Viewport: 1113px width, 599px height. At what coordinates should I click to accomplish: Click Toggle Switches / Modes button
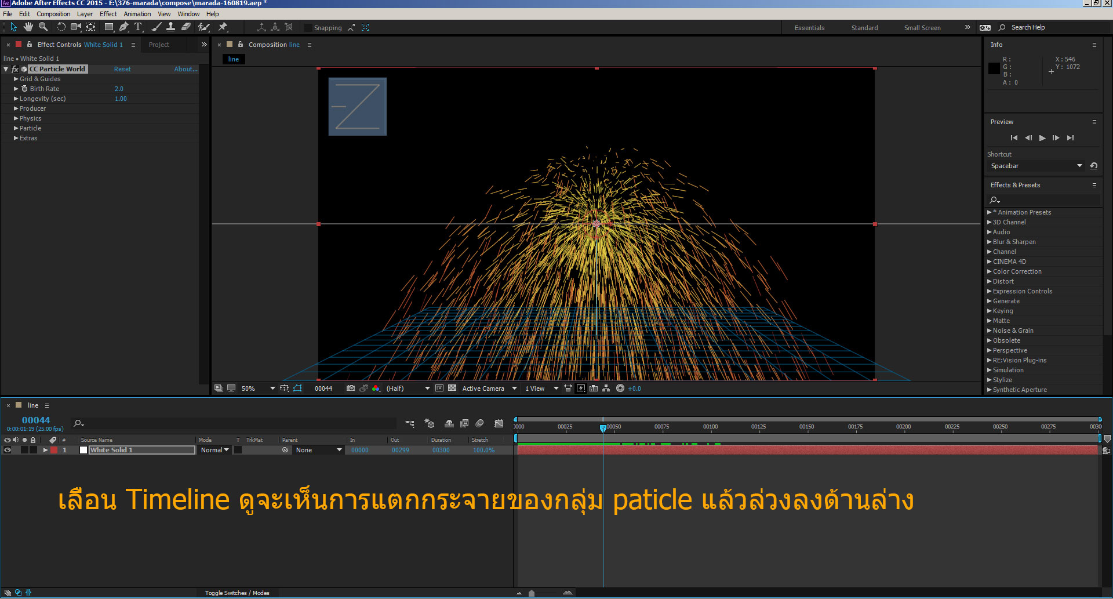click(x=237, y=593)
